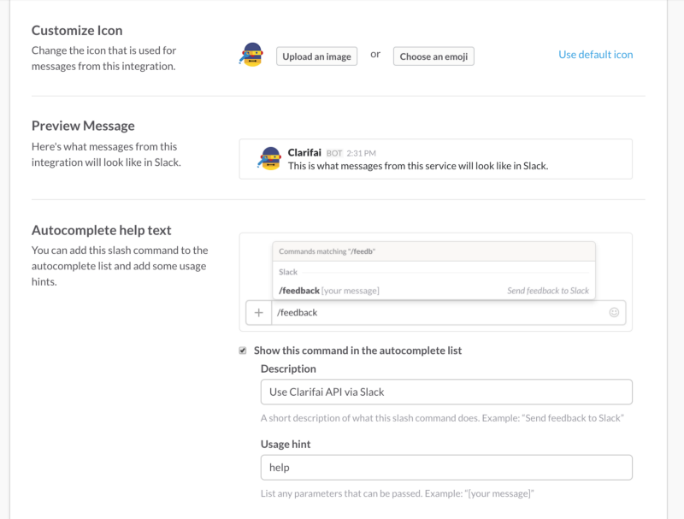Image resolution: width=684 pixels, height=519 pixels.
Task: Click the BOT label next to Clarifai
Action: pos(334,153)
